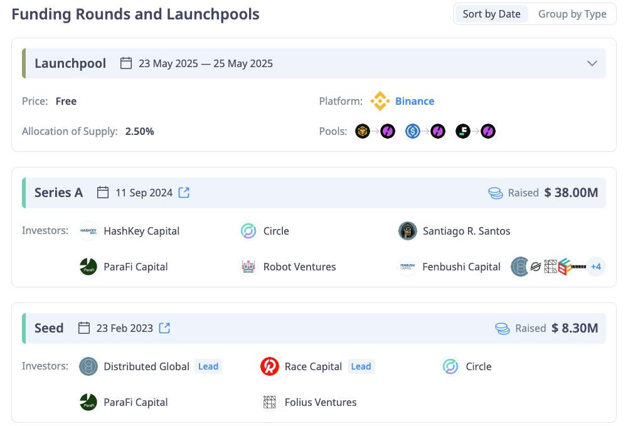Click the Fenbushi Capital logo
The height and width of the screenshot is (426, 628).
[x=407, y=267]
